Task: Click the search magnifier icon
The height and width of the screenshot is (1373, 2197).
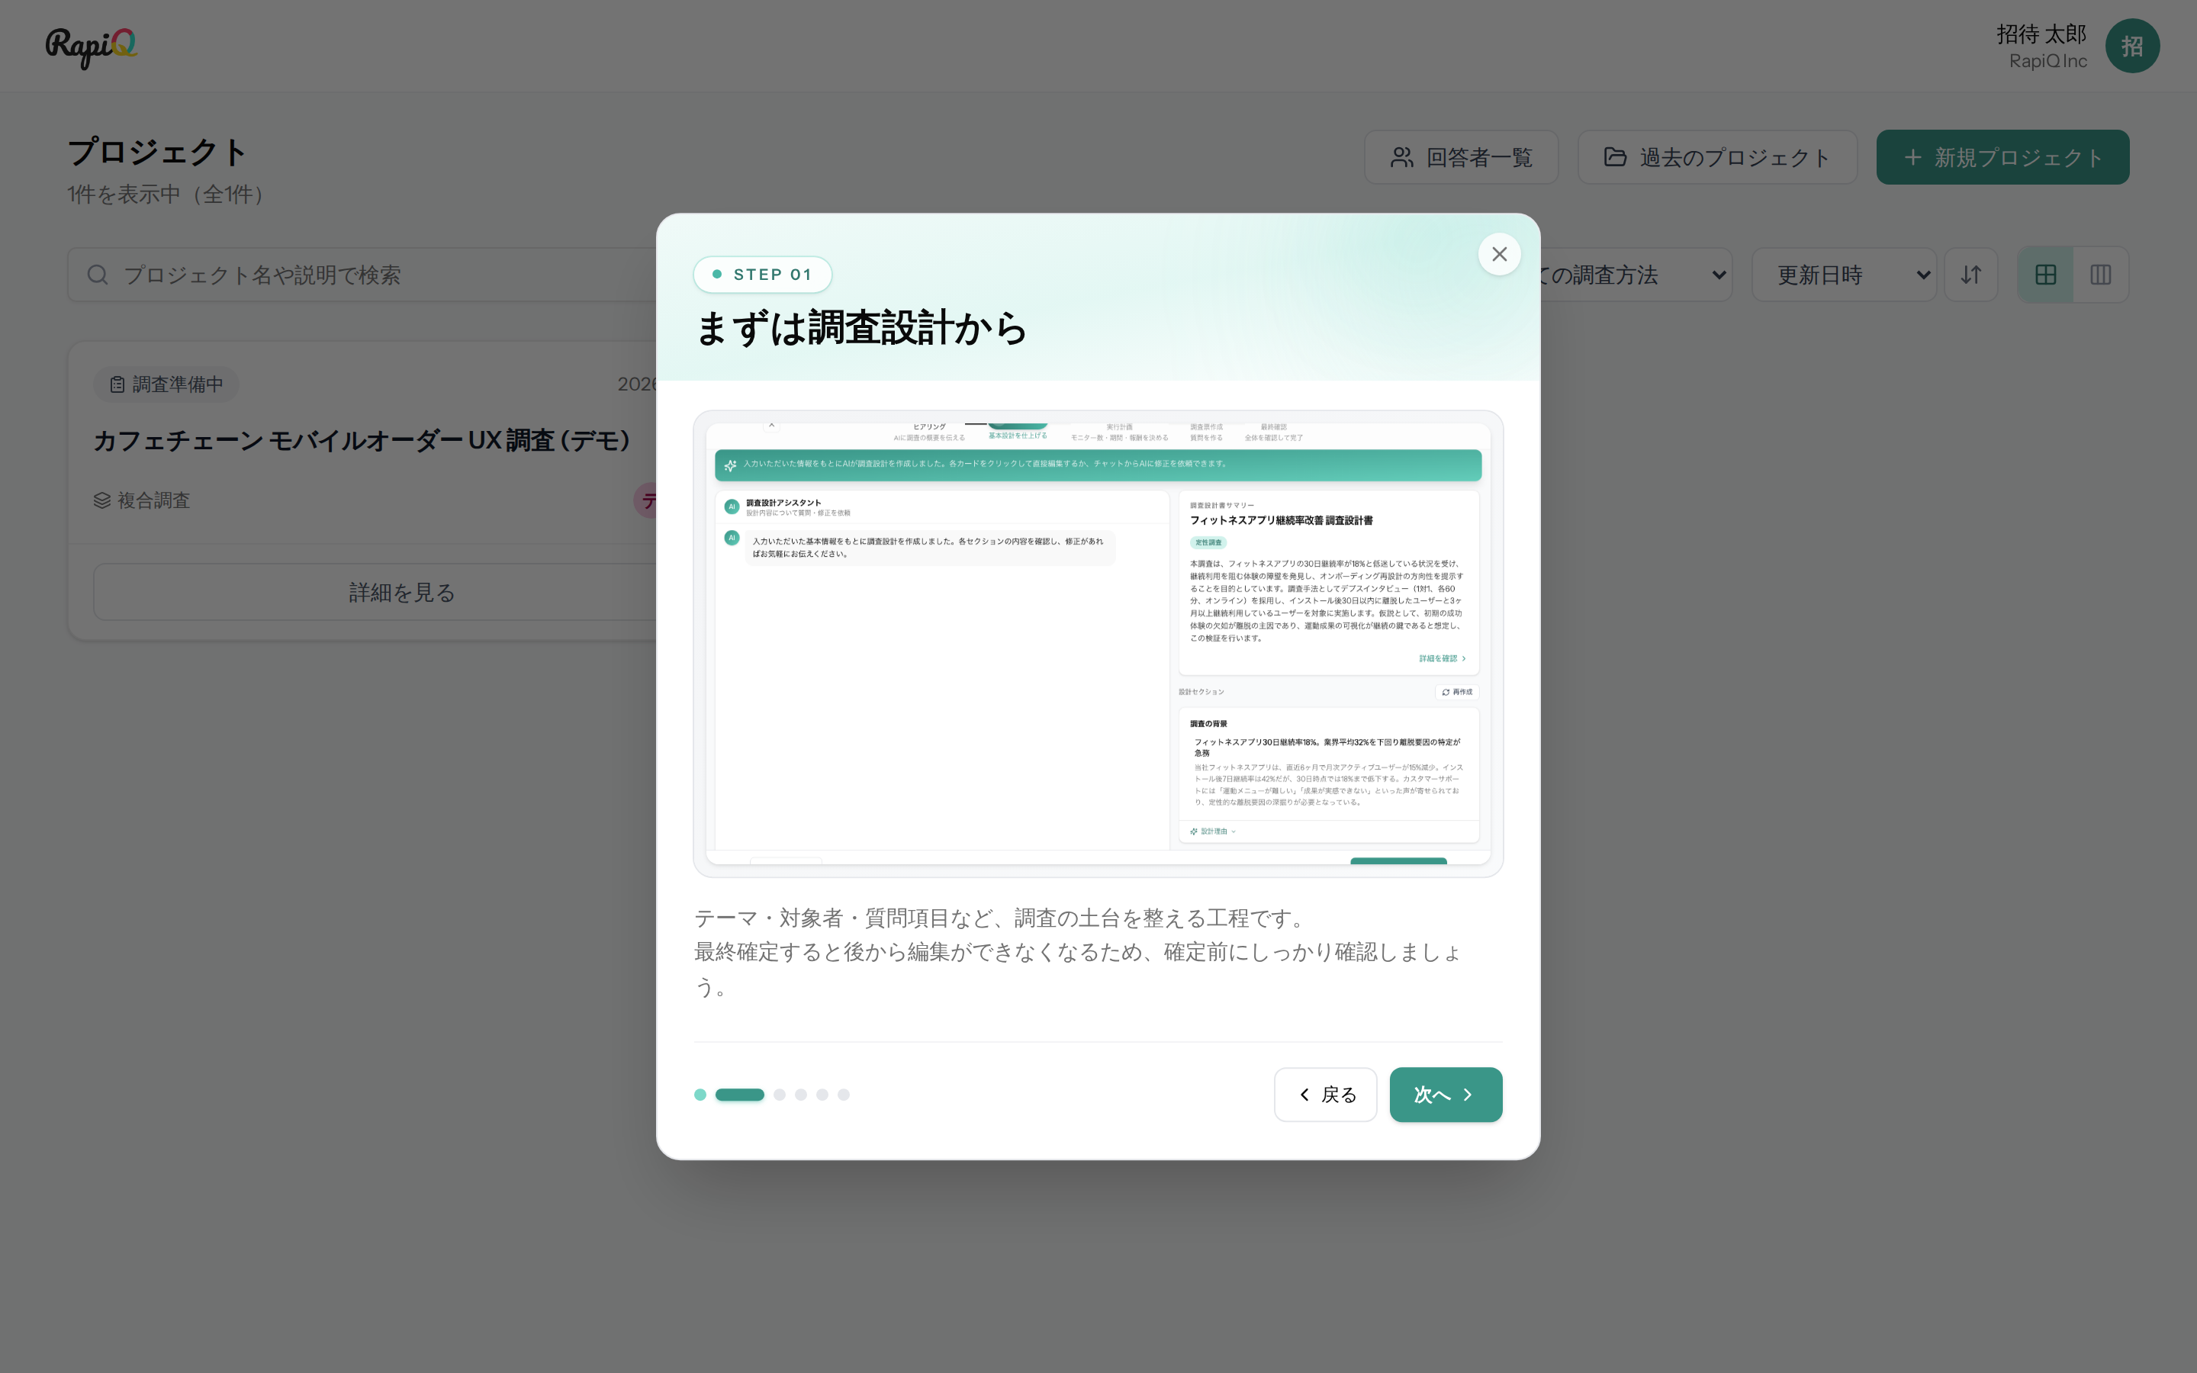Action: 98,275
